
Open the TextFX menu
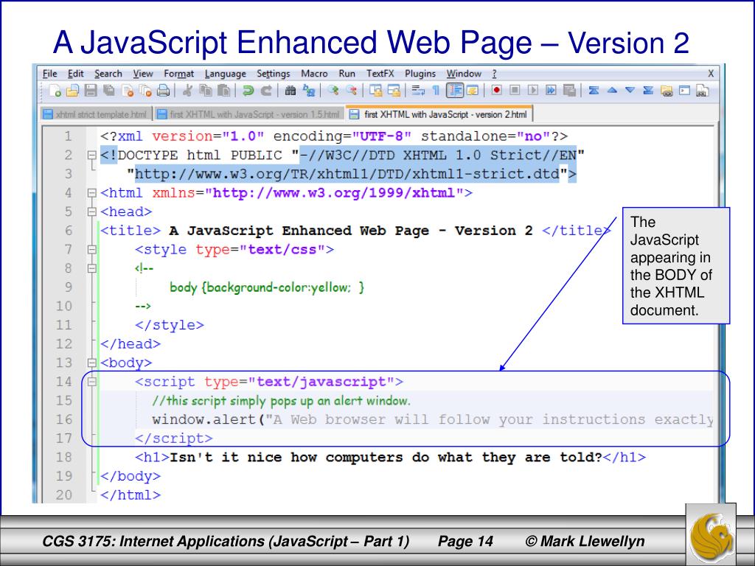(x=380, y=74)
